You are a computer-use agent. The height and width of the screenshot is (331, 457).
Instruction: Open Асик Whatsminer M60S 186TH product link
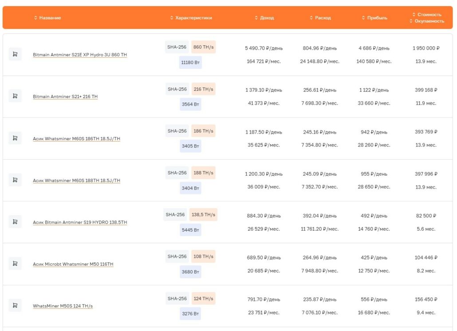tap(76, 138)
